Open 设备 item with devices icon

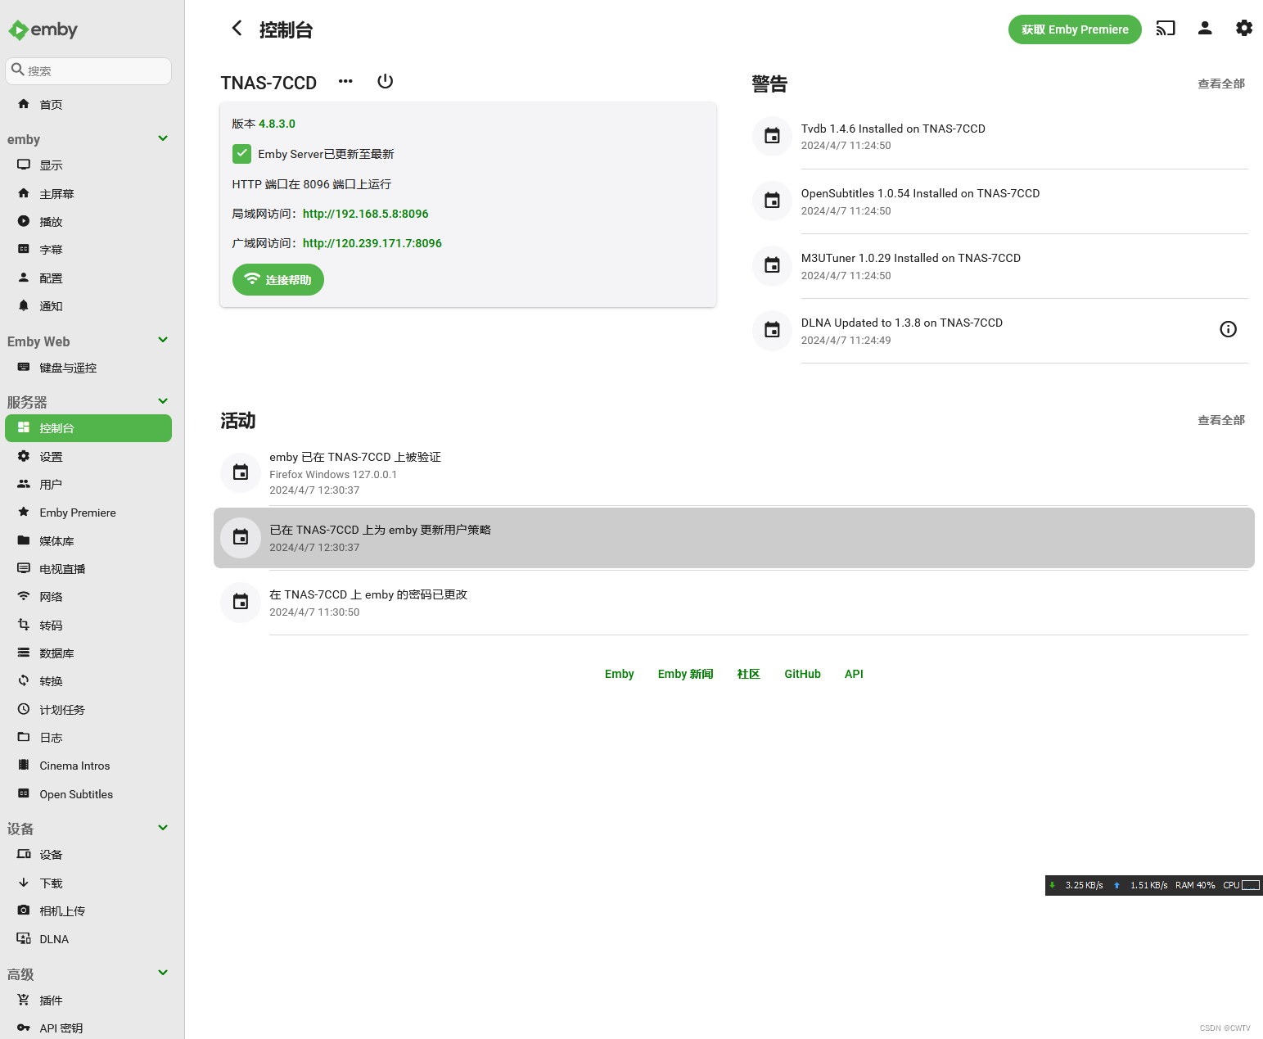[88, 855]
